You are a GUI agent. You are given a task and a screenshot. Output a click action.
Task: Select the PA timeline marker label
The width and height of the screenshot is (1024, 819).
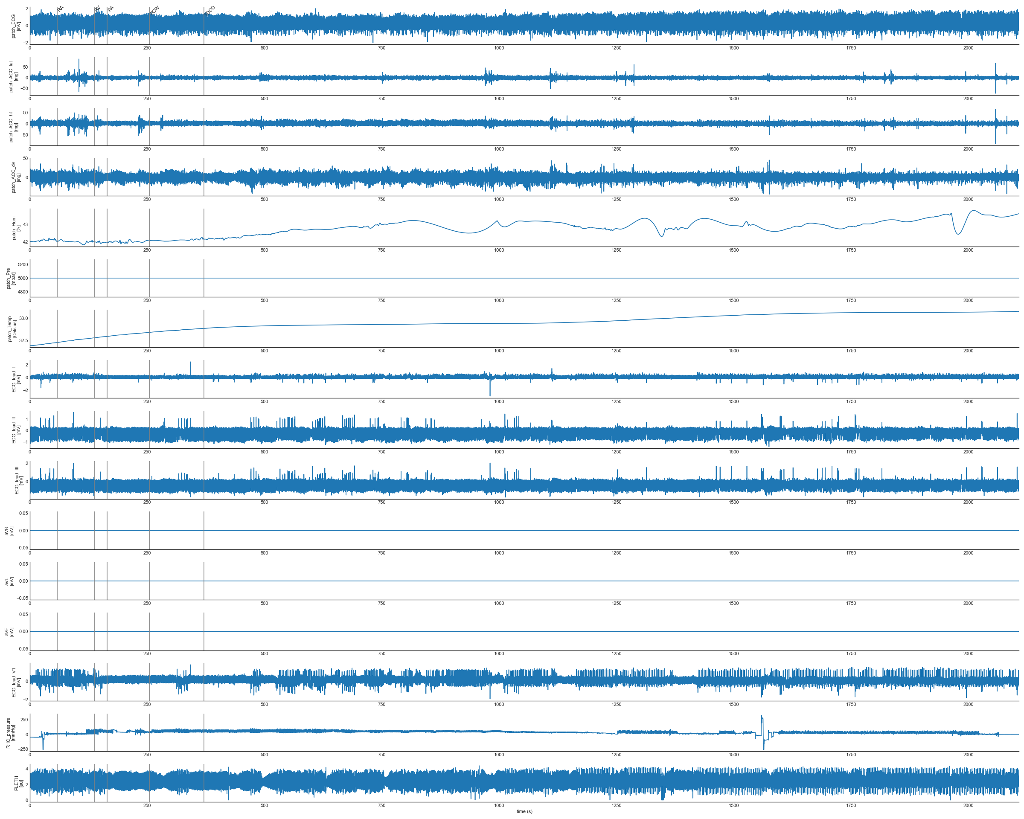pyautogui.click(x=111, y=9)
